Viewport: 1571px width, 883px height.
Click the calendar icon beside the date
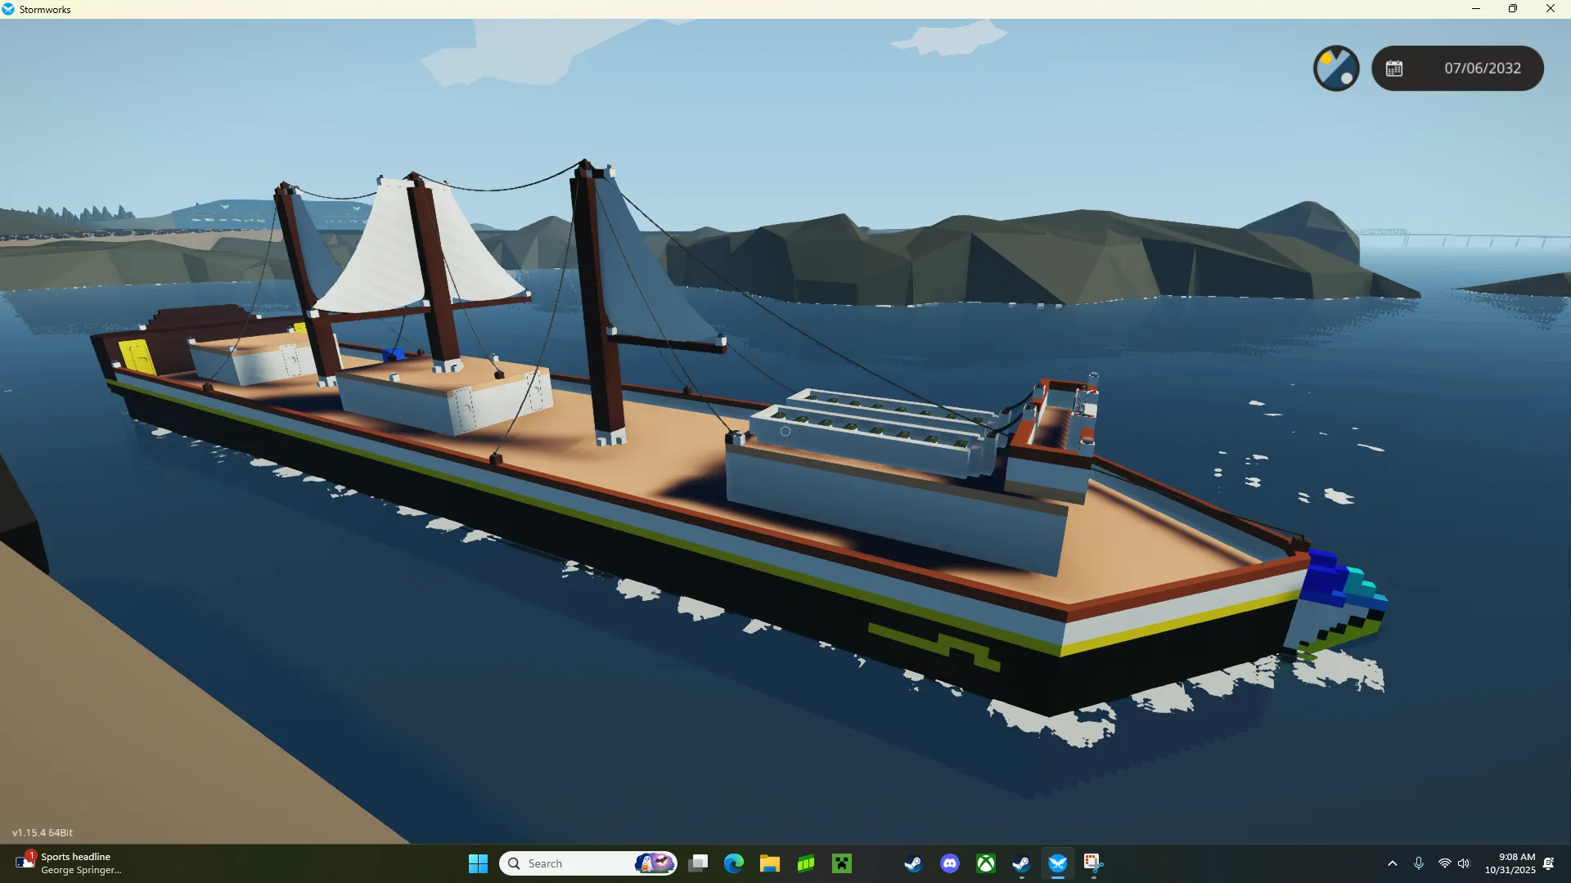[1394, 69]
